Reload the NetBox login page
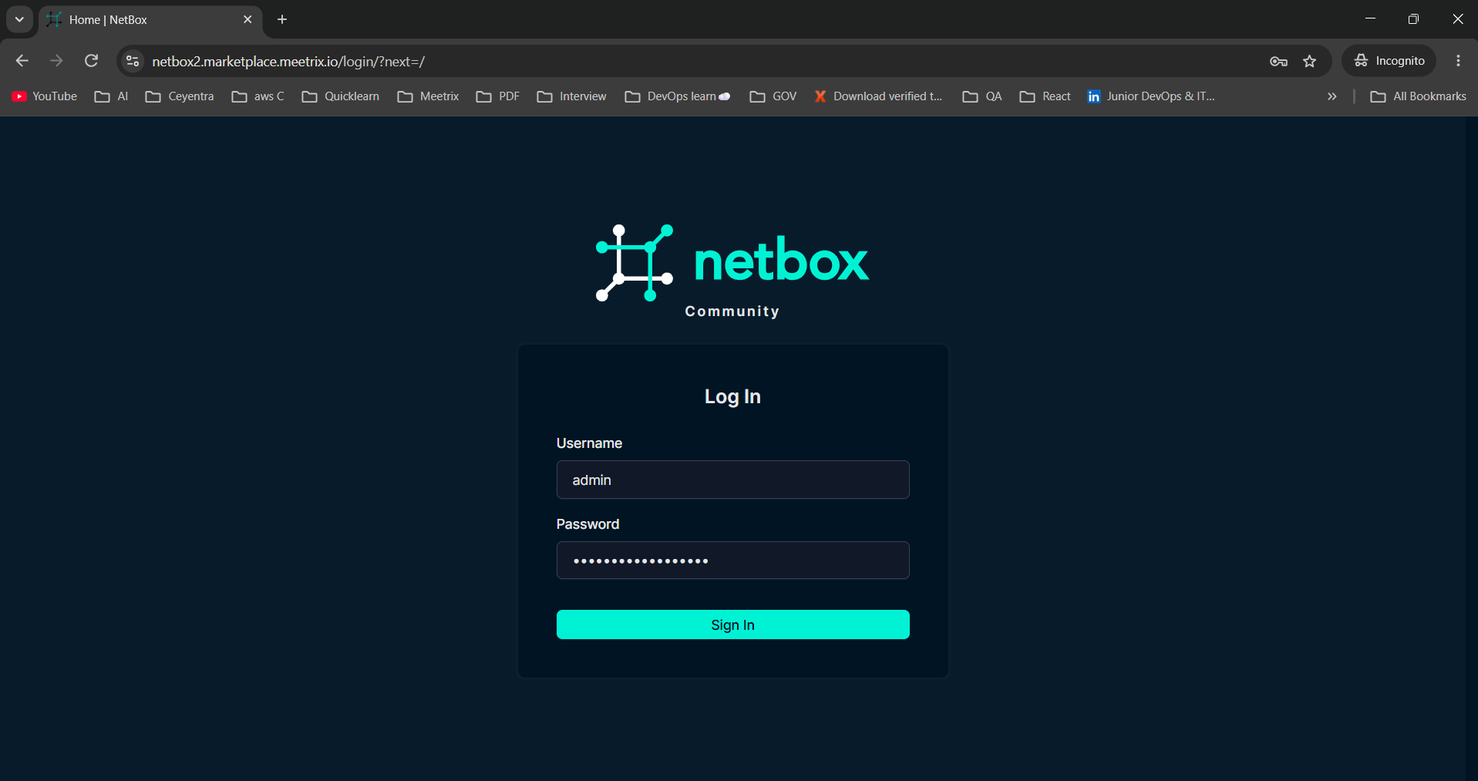 pyautogui.click(x=91, y=61)
